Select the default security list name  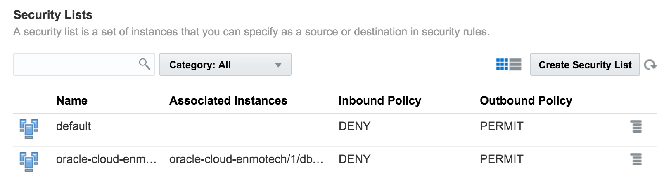[74, 126]
